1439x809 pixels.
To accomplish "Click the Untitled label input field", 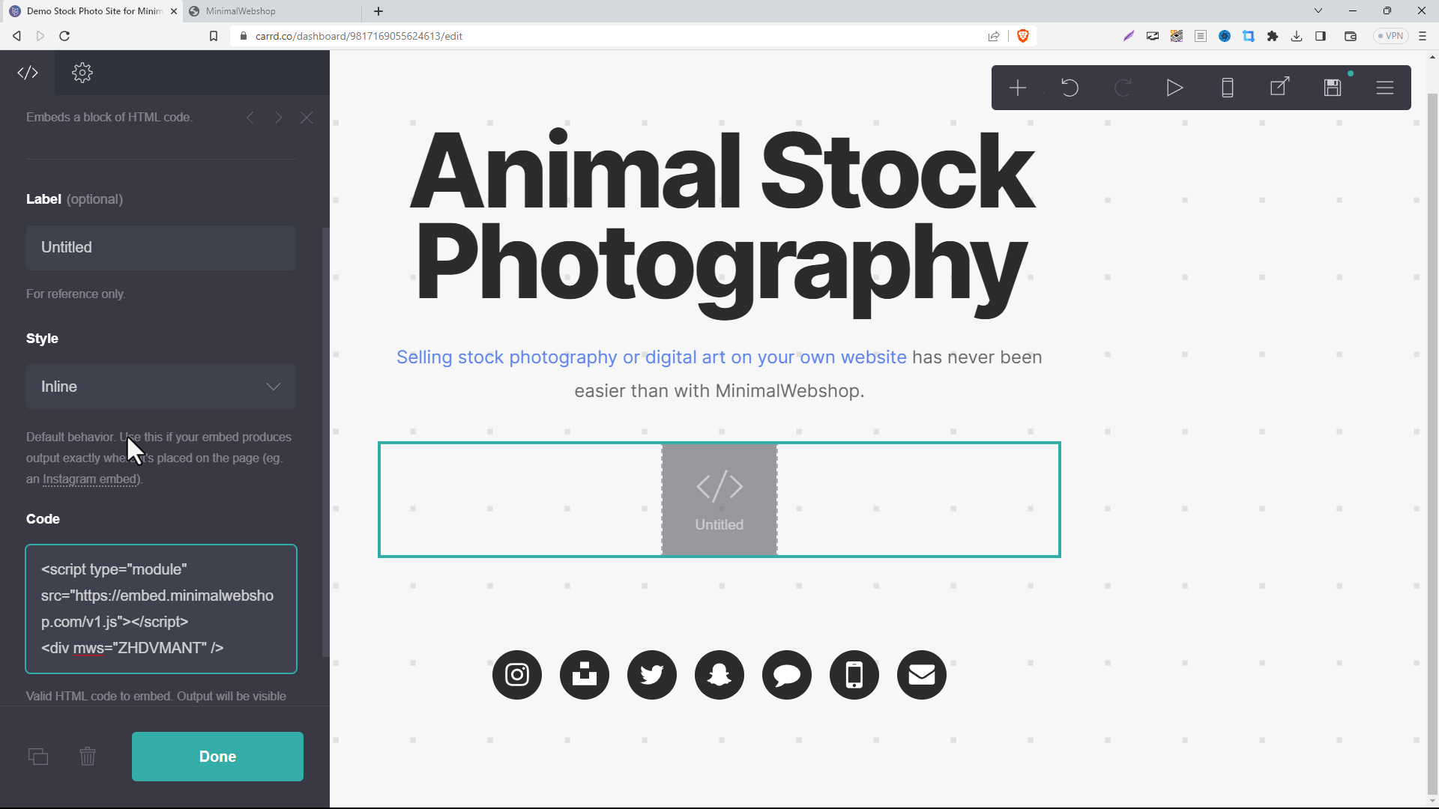I will [161, 247].
